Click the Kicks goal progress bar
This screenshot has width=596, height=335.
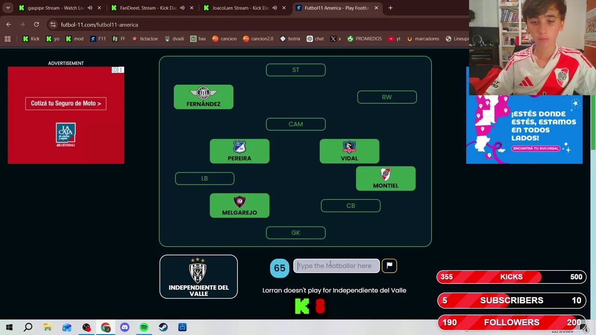(511, 277)
